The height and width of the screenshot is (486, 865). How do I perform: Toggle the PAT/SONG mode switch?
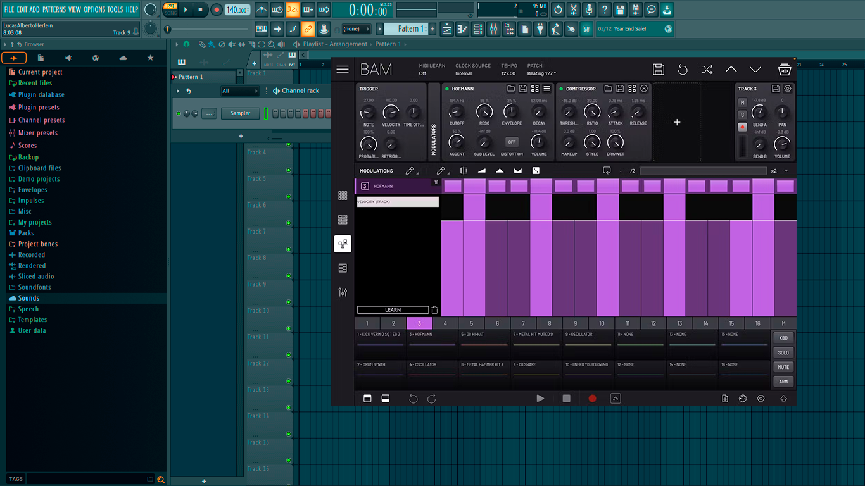(x=170, y=9)
